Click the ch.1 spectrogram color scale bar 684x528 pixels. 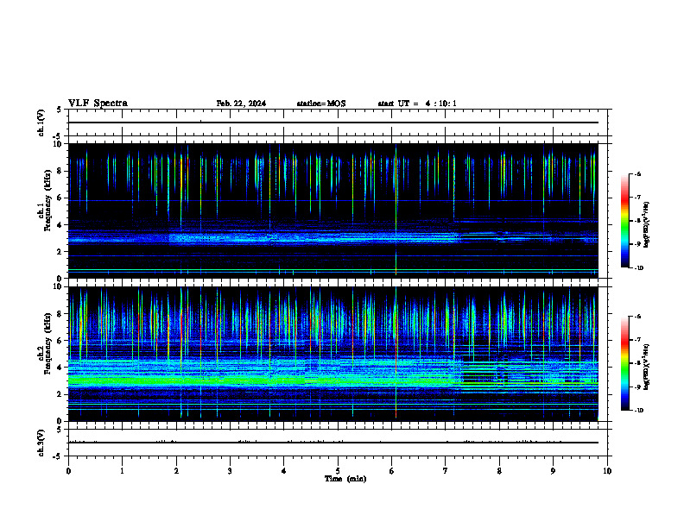pyautogui.click(x=624, y=221)
